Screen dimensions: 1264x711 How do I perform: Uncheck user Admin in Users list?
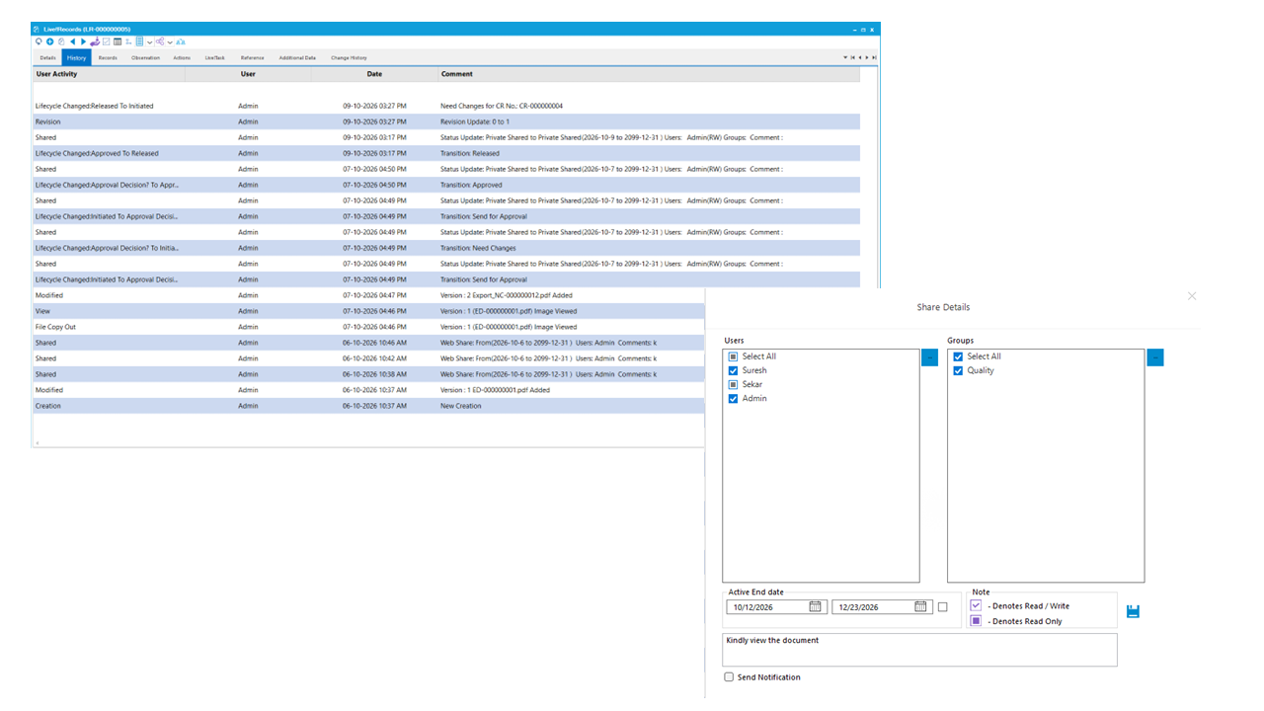coord(733,398)
